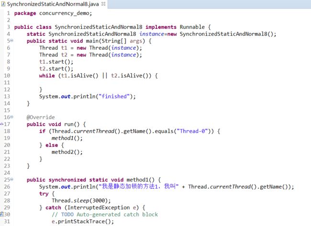Screen dimensions: 311x226
Task: Click the TODO task marker at line 30
Action: 2,214
